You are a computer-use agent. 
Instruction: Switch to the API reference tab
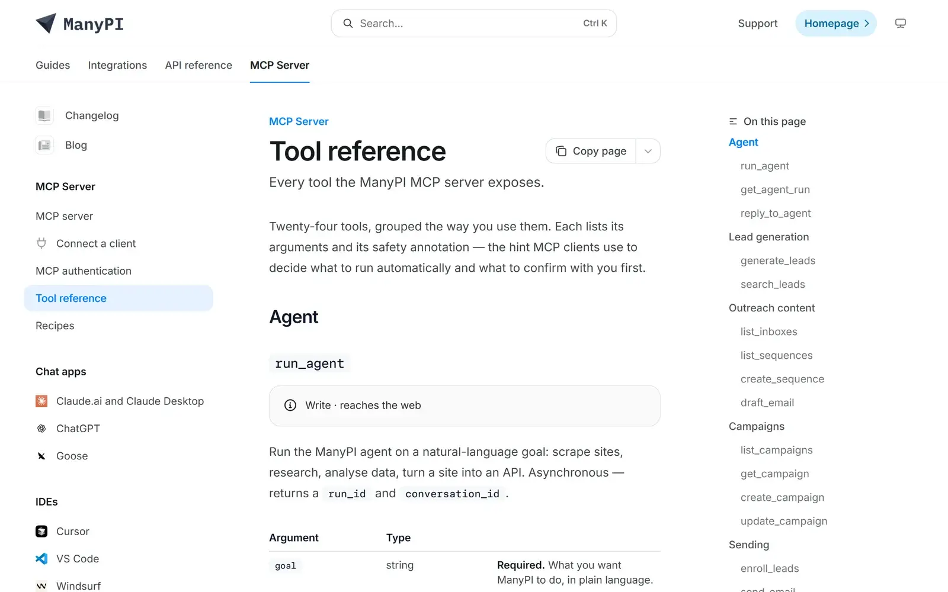[x=198, y=65]
